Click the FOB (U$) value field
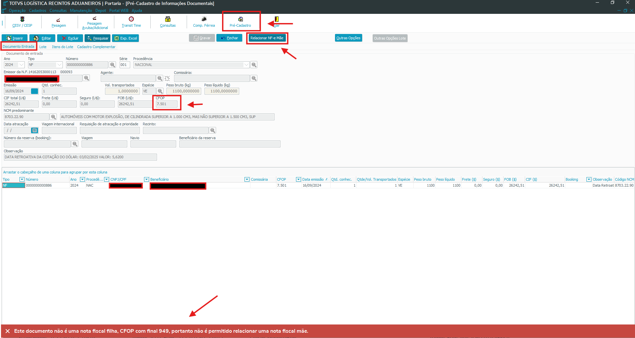Image resolution: width=635 pixels, height=338 pixels. tap(134, 104)
